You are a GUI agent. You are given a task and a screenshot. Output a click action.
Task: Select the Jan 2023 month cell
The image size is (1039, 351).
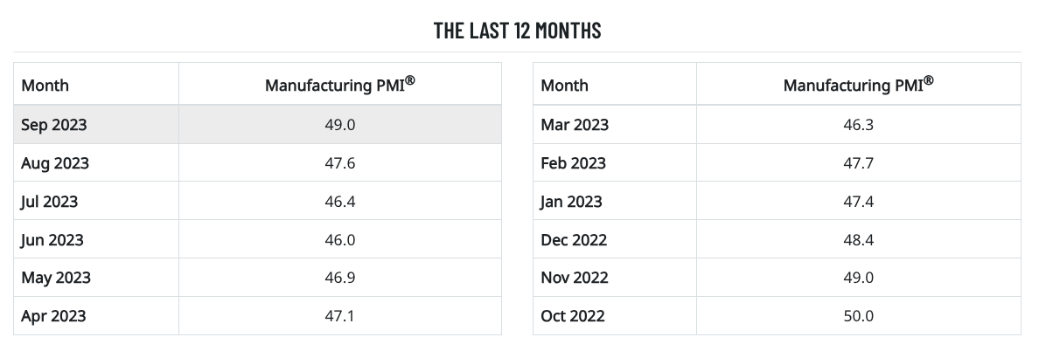point(571,202)
